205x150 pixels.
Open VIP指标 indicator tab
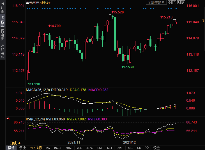[36, 148]
